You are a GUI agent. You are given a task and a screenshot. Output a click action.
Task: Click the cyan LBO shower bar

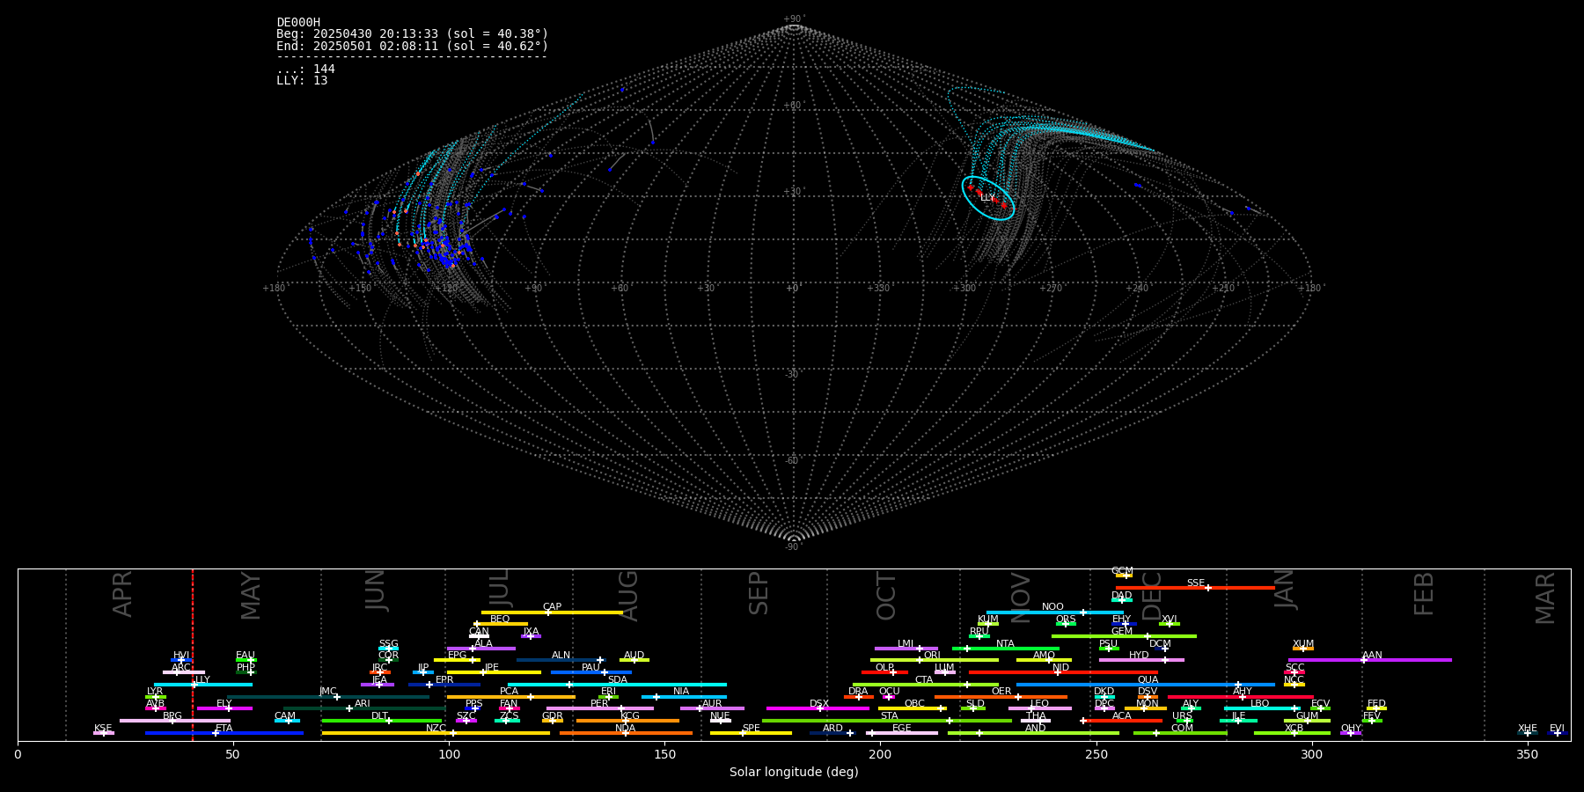[1262, 708]
